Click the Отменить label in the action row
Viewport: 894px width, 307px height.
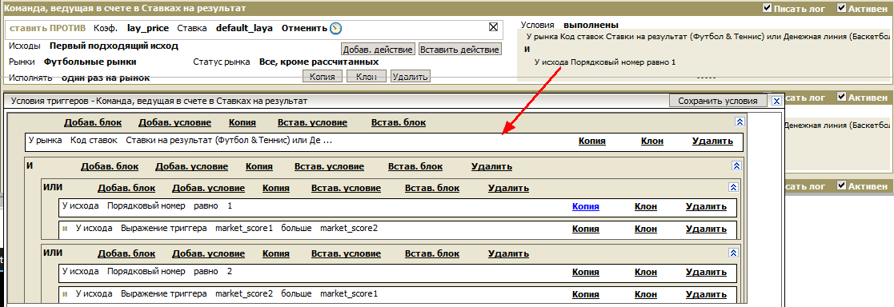[x=304, y=28]
